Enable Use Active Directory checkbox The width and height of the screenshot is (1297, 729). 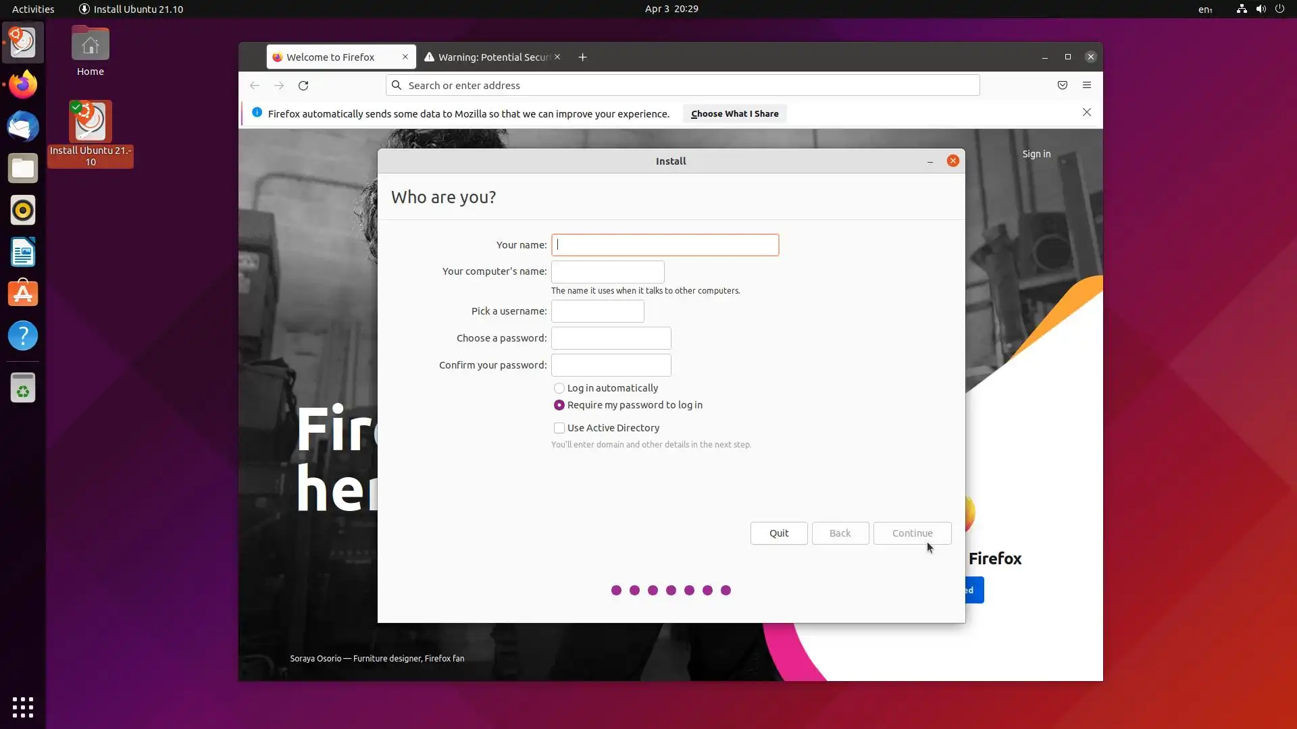tap(559, 428)
